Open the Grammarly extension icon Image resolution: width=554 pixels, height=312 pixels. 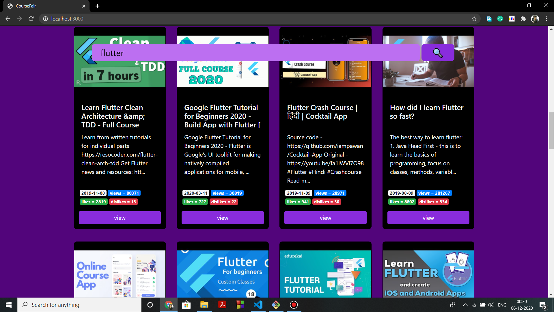click(500, 18)
